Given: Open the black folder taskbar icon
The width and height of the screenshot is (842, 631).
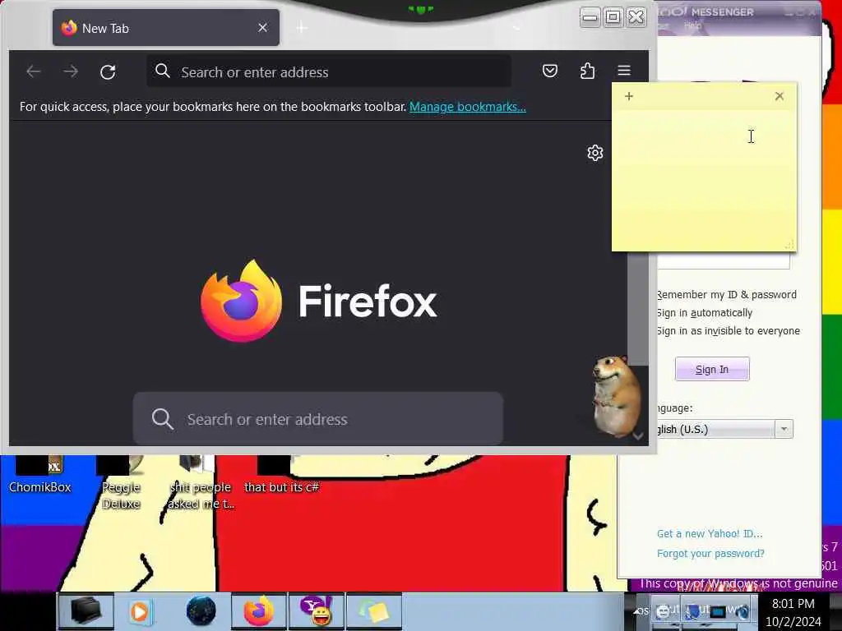Looking at the screenshot, I should tap(86, 611).
